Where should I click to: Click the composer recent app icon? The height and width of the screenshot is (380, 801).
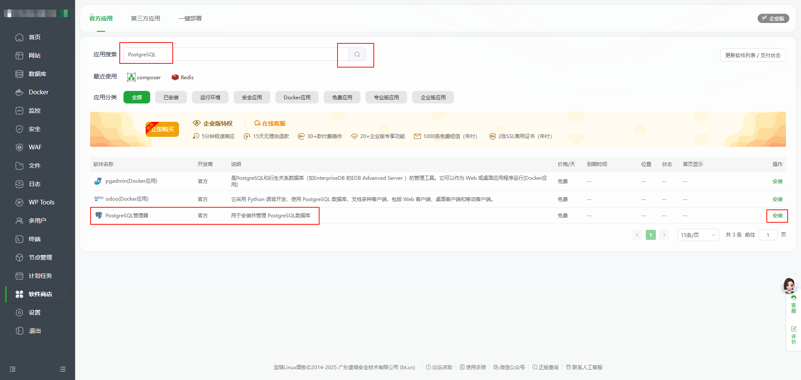[x=131, y=77]
